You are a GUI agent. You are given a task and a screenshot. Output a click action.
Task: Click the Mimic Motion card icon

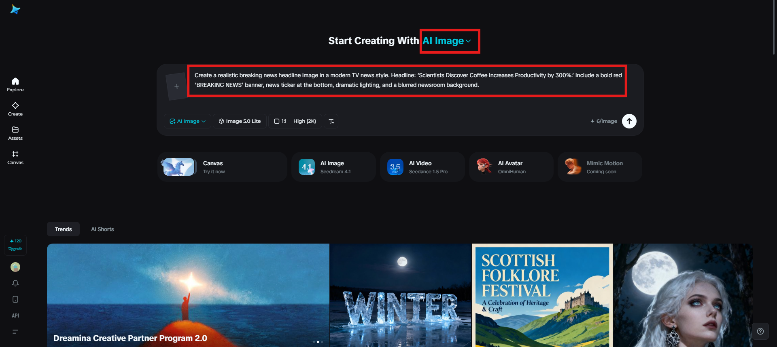click(573, 166)
